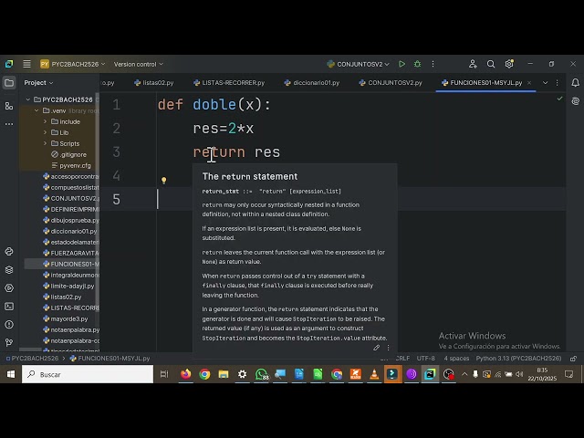Open PyCharm icon in the taskbar
Viewport: 584px width, 438px height.
[x=430, y=374]
